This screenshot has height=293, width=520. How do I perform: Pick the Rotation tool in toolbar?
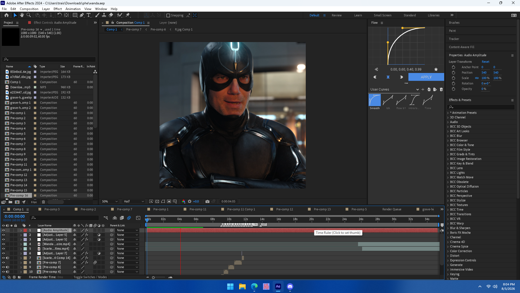(x=59, y=15)
